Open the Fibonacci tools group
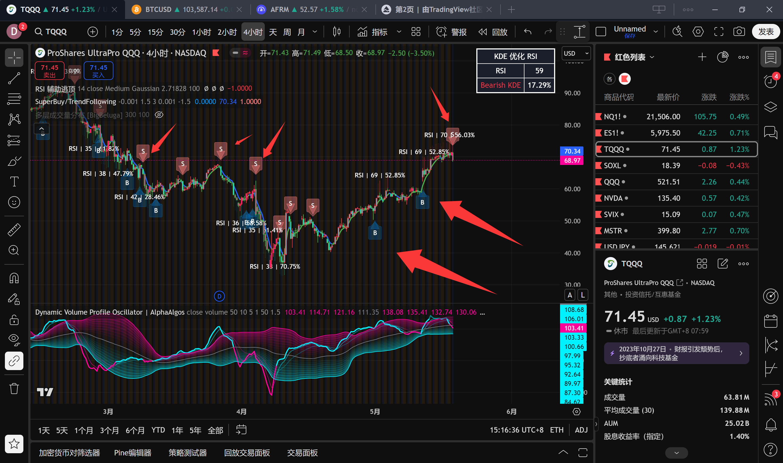The height and width of the screenshot is (463, 783). tap(14, 99)
